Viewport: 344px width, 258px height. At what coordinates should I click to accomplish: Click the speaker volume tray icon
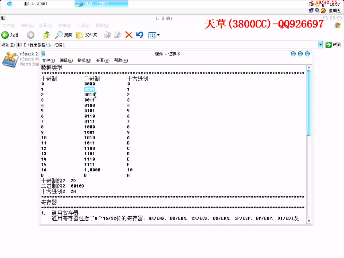pyautogui.click(x=317, y=10)
